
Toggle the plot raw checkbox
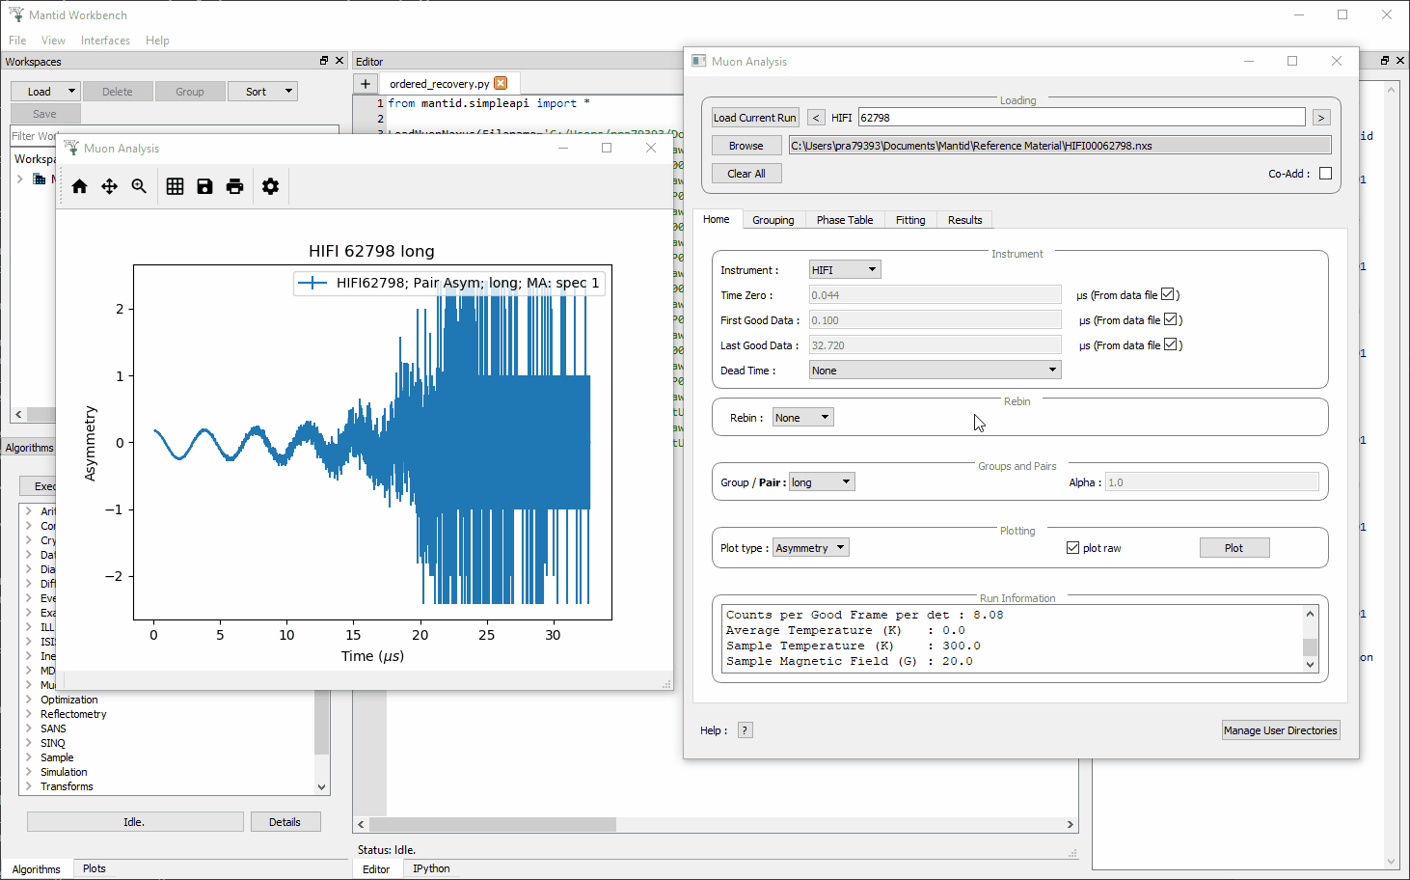[x=1072, y=548]
